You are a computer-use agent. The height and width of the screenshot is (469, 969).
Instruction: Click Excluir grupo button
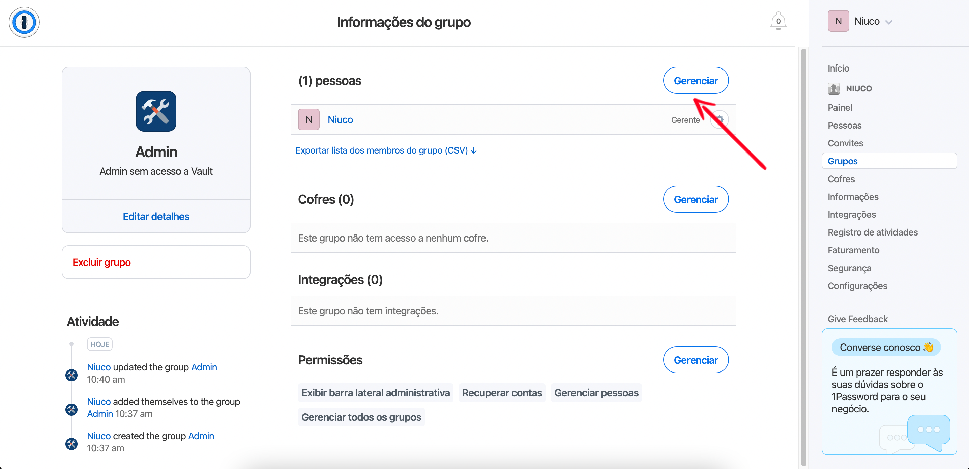click(x=101, y=263)
